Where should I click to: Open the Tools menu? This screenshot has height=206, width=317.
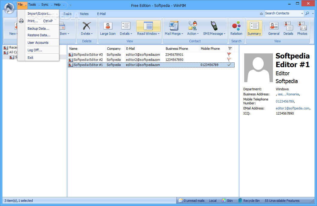pos(32,4)
